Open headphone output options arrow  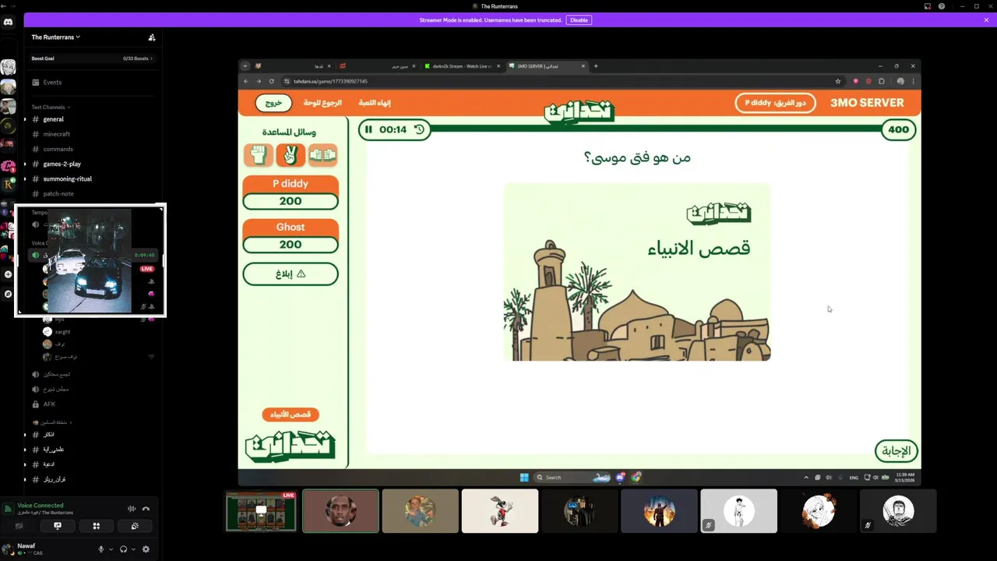tap(133, 549)
